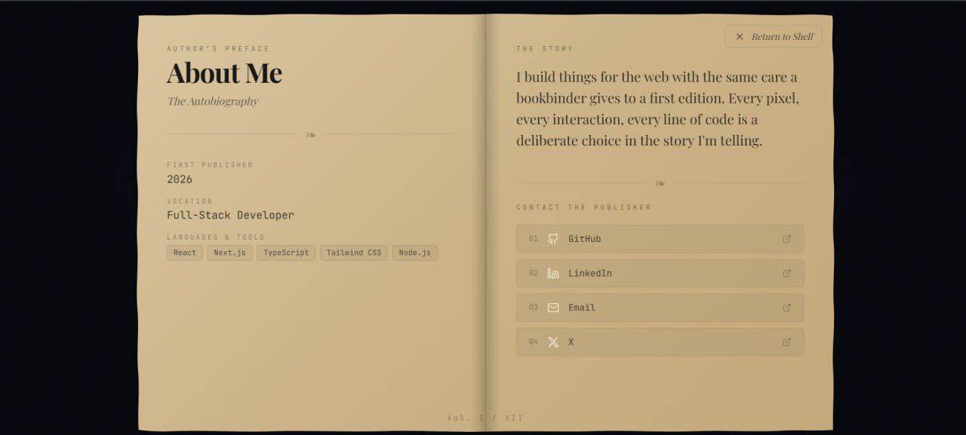This screenshot has height=435, width=966.
Task: Click the Return to Shelf button
Action: 774,36
